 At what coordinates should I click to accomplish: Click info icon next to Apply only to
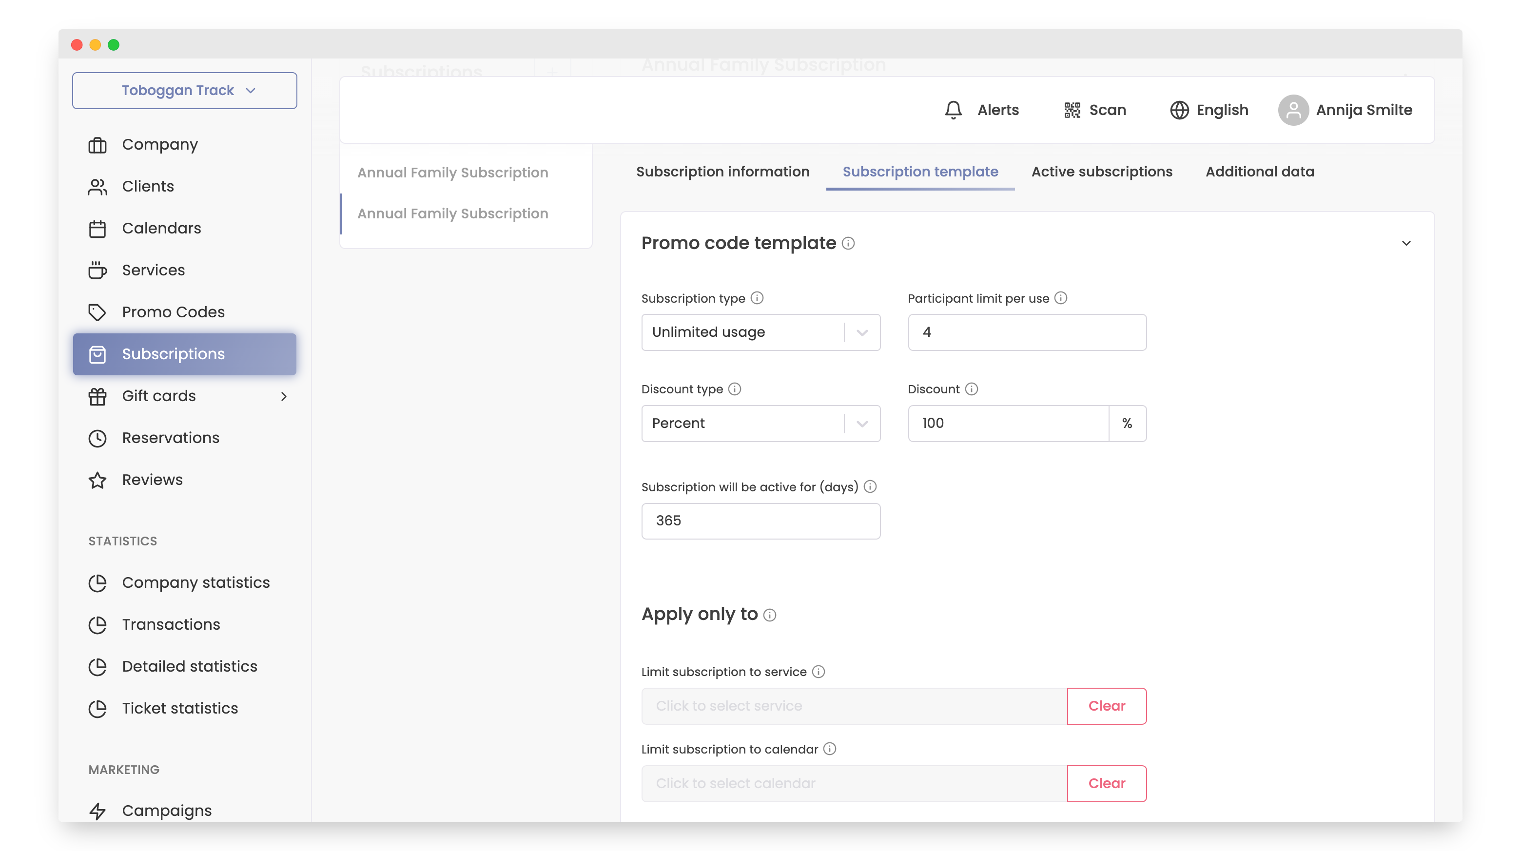coord(769,615)
